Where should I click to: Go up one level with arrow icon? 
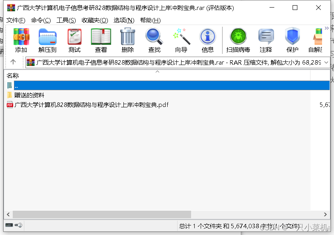13,62
